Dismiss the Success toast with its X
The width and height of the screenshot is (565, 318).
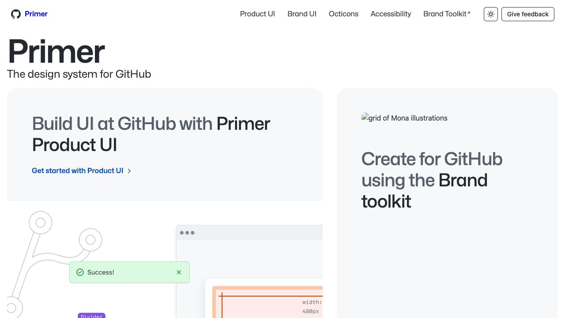click(x=179, y=272)
